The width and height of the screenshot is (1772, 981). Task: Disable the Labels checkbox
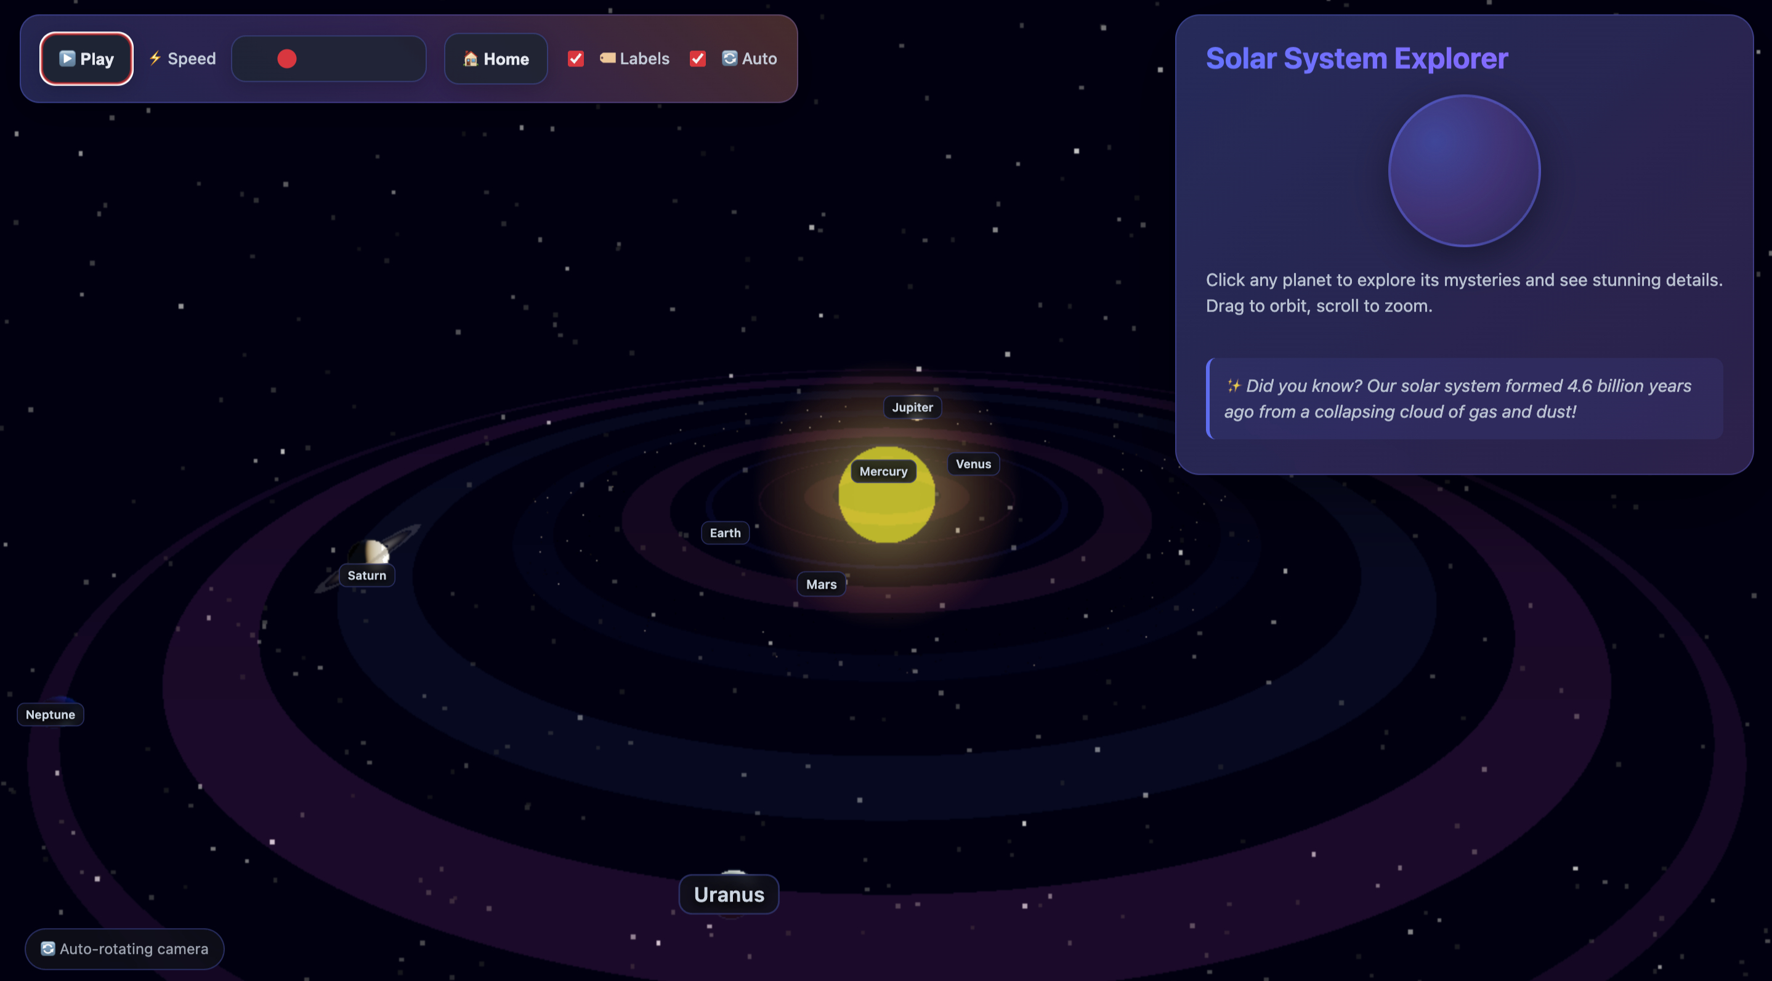point(575,59)
